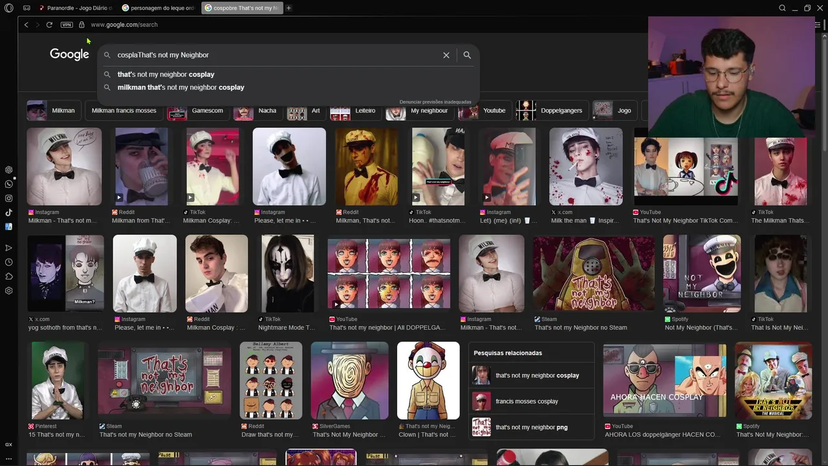Click the browser forward arrow
This screenshot has width=828, height=466.
[x=38, y=25]
